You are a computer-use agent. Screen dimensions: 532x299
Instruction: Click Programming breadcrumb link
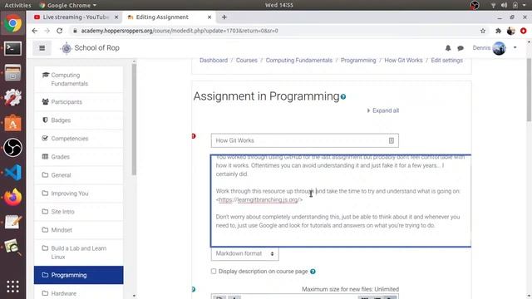click(358, 61)
